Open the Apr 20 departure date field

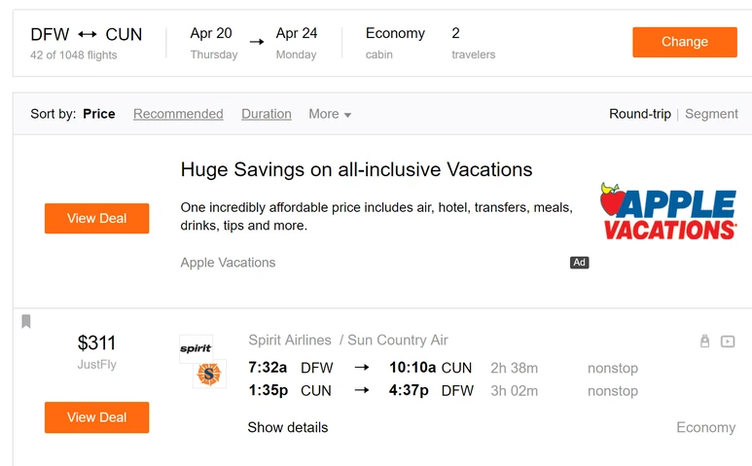click(x=213, y=43)
